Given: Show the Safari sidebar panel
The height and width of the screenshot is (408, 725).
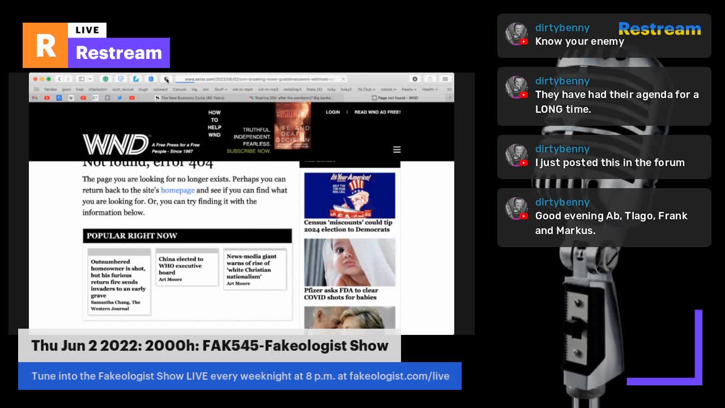Looking at the screenshot, I should pyautogui.click(x=82, y=79).
